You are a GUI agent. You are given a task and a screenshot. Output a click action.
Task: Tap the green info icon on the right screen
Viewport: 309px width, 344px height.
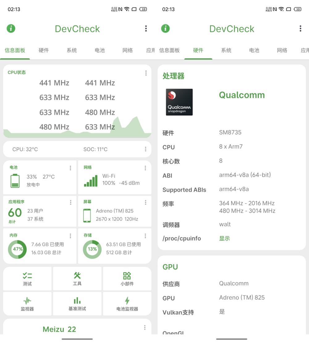coord(165,28)
